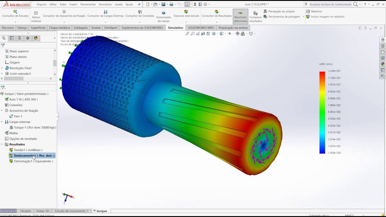
Task: Select the PropertyManager tab icon
Action: [x=12, y=38]
